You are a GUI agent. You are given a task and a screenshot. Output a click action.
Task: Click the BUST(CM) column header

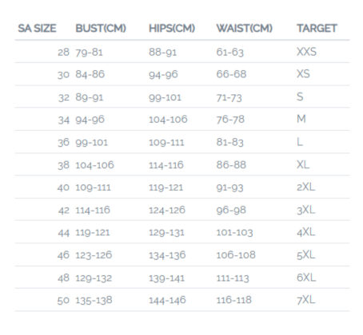(x=101, y=28)
